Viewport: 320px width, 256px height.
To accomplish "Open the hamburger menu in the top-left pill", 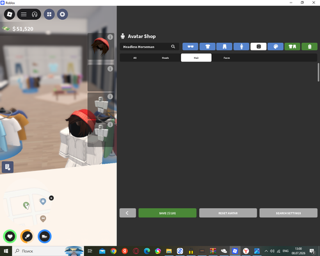I will [24, 14].
